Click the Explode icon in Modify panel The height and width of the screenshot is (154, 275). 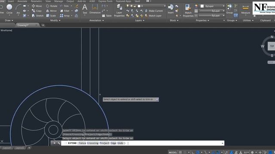tap(76, 11)
